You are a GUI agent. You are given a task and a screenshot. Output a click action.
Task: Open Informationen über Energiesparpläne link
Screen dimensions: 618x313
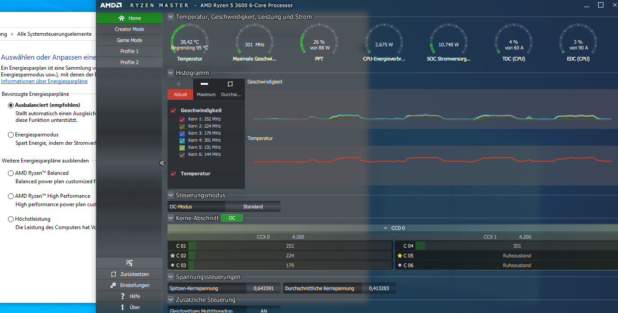click(x=44, y=81)
